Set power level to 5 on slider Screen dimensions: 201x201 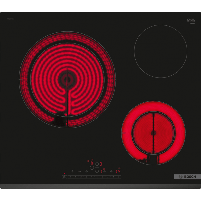tap(97, 177)
